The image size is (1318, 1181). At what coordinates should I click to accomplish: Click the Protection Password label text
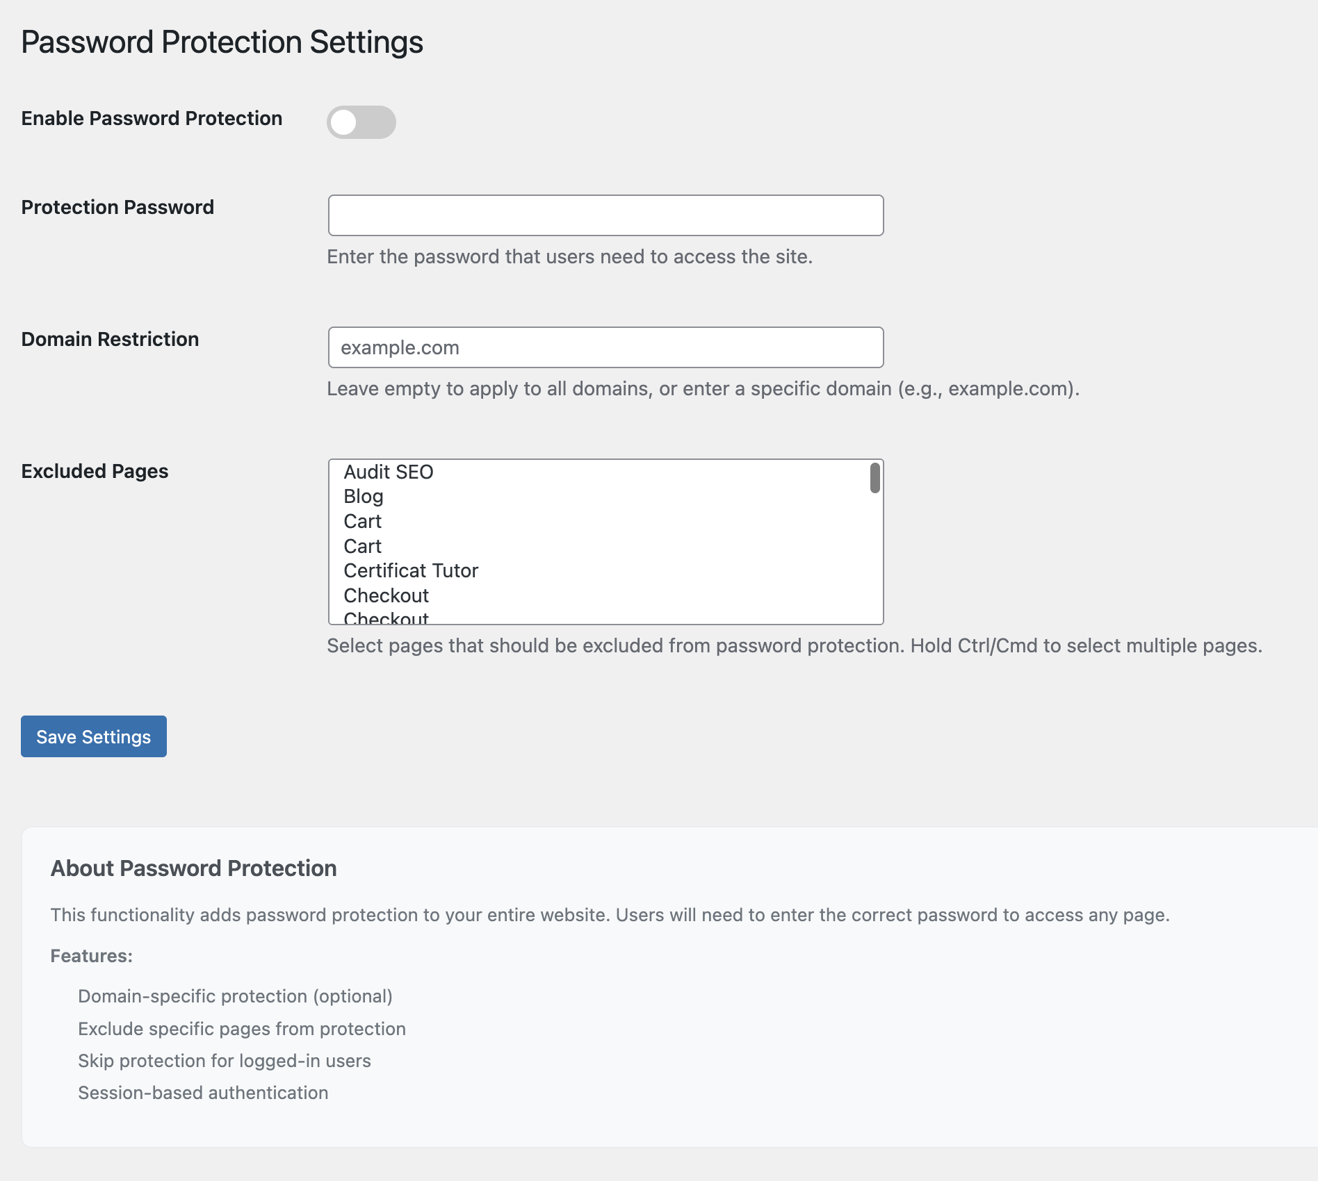click(x=117, y=208)
